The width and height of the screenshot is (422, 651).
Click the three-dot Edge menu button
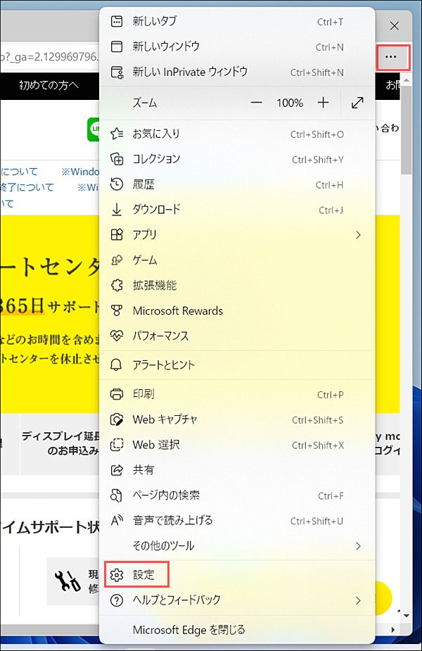pos(391,57)
